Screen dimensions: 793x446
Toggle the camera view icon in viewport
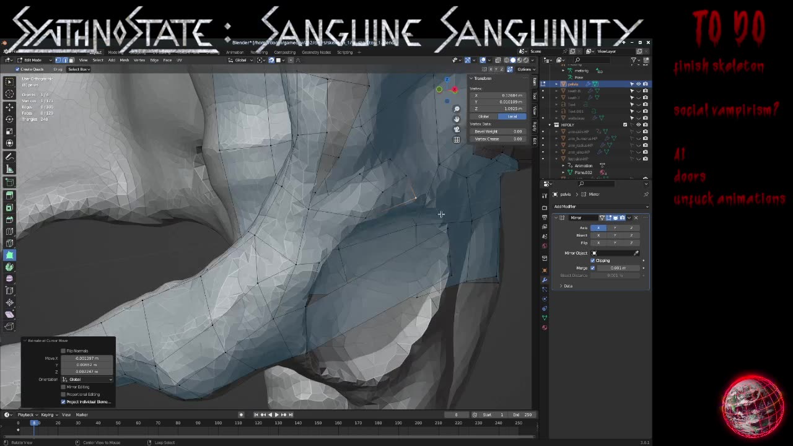point(457,129)
